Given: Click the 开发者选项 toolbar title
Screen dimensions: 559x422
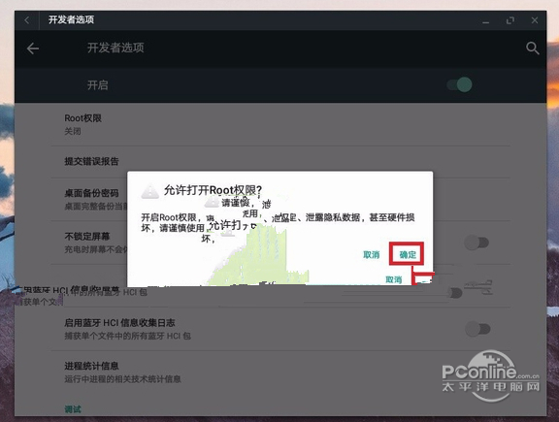Looking at the screenshot, I should pos(115,48).
